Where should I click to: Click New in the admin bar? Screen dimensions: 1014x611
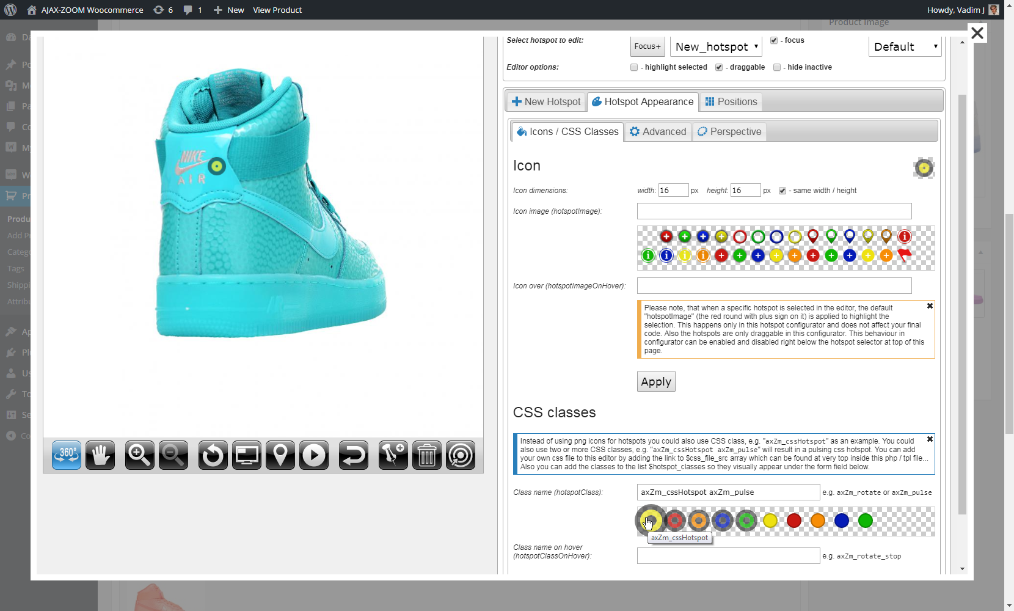(228, 10)
